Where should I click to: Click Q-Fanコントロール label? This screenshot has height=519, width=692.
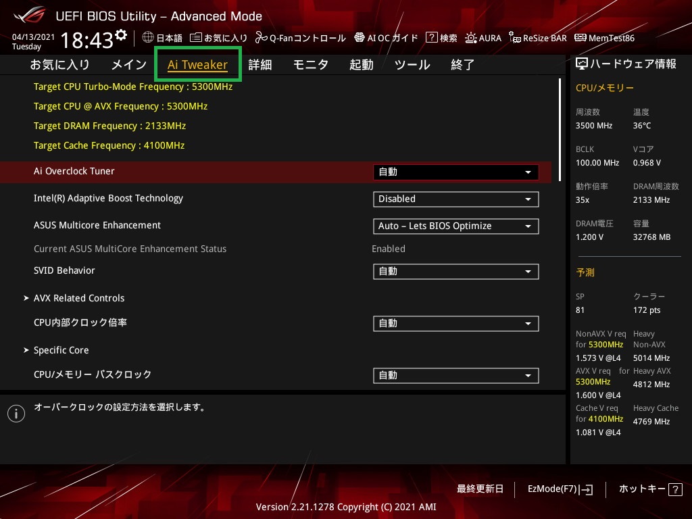coord(307,38)
